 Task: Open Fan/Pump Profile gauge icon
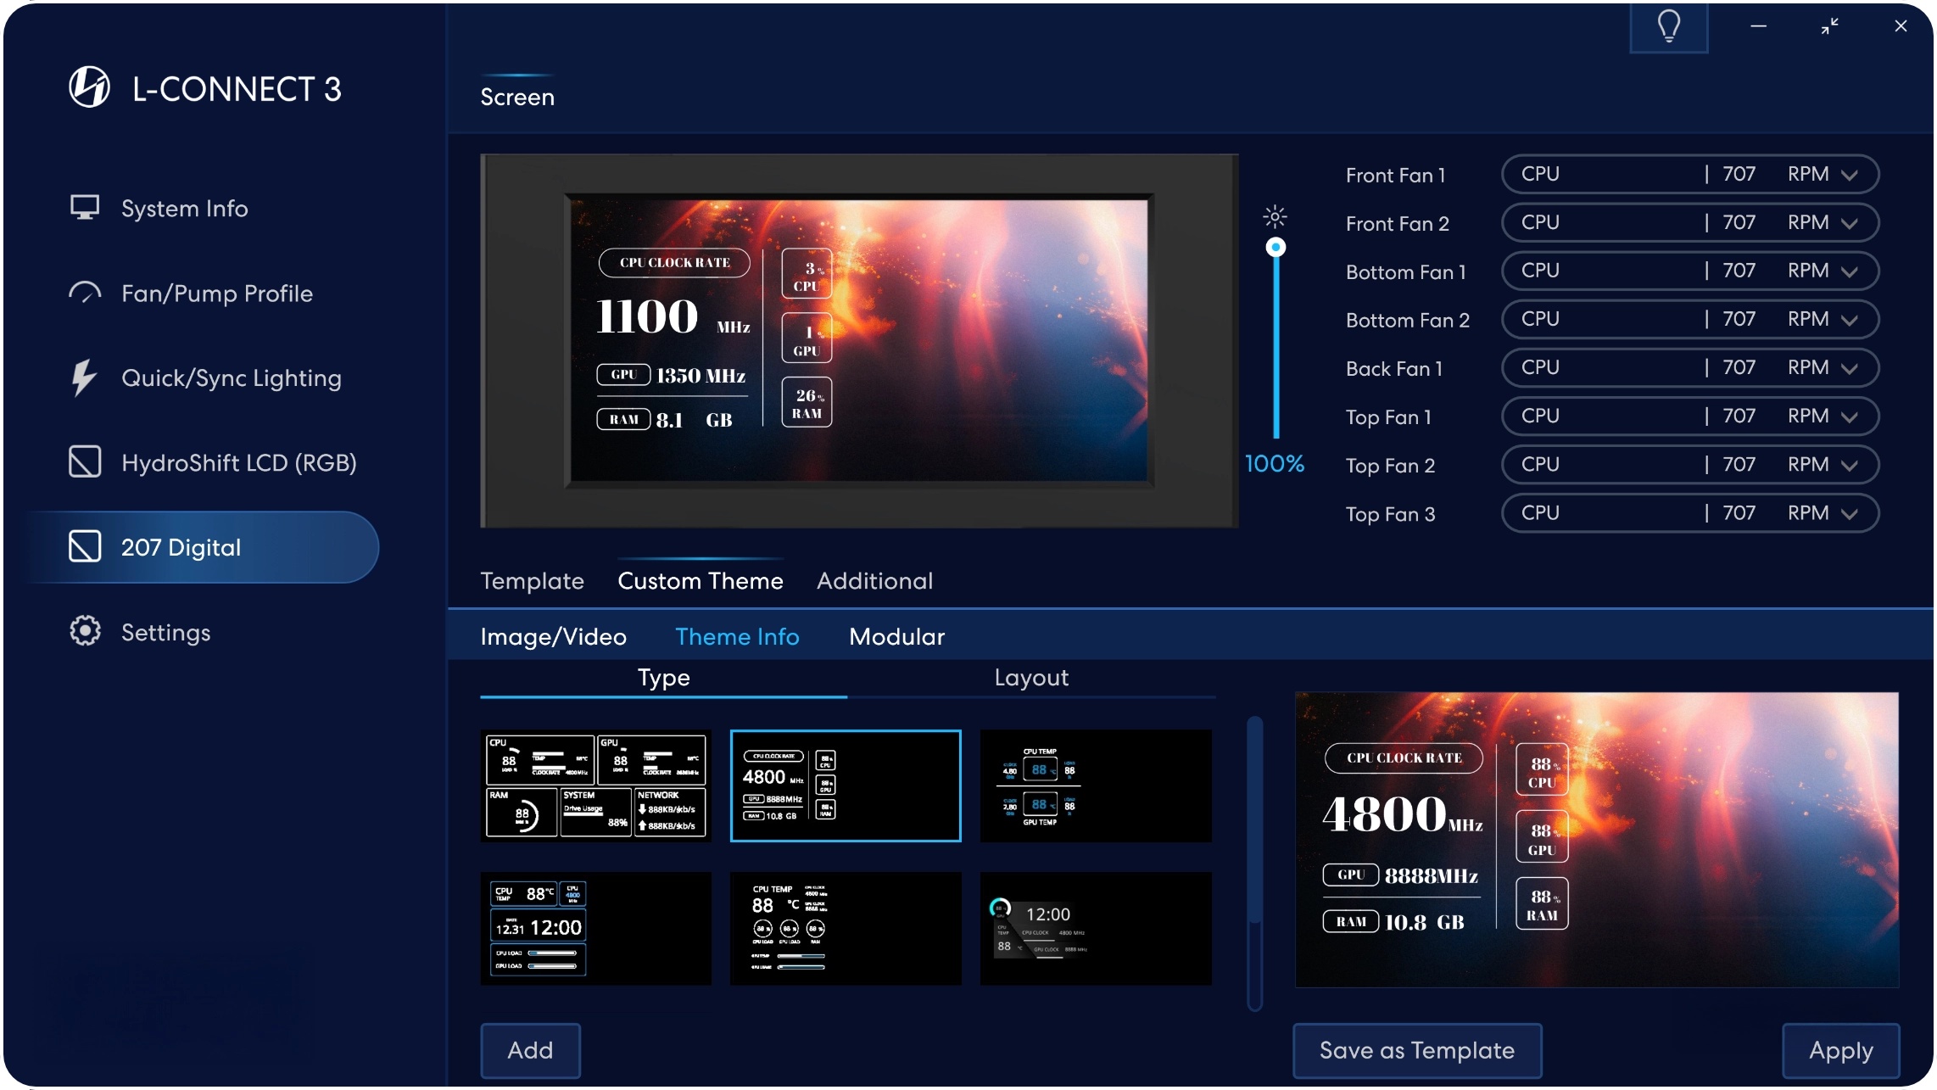point(85,293)
